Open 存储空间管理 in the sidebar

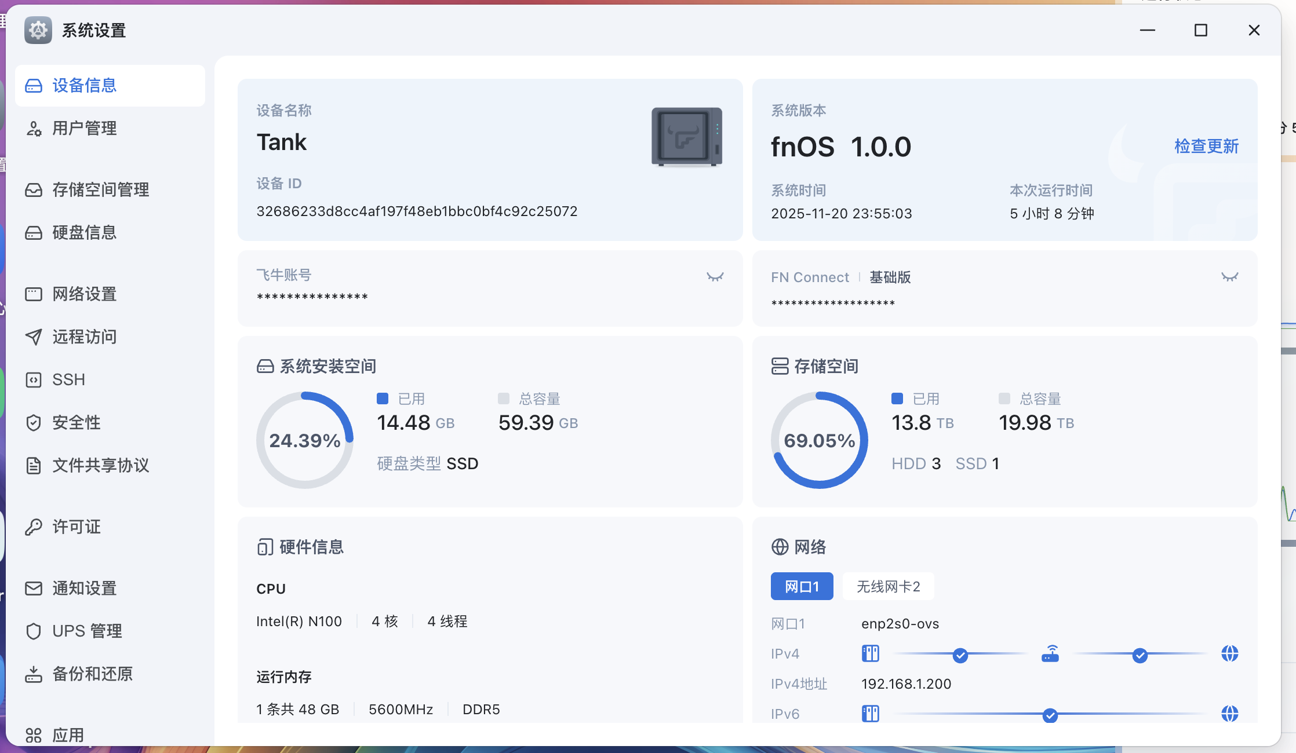pyautogui.click(x=100, y=190)
